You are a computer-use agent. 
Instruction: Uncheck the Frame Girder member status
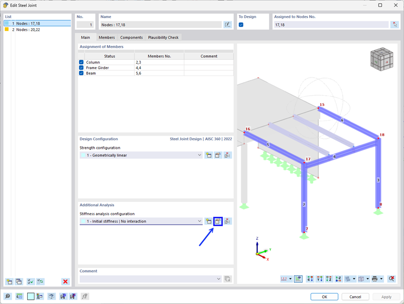81,67
